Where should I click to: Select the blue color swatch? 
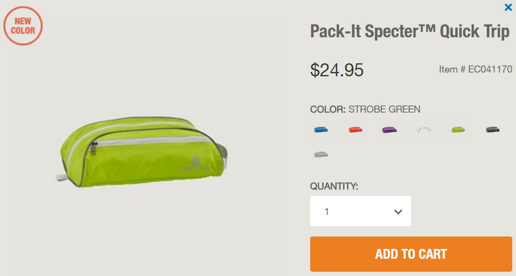click(321, 130)
